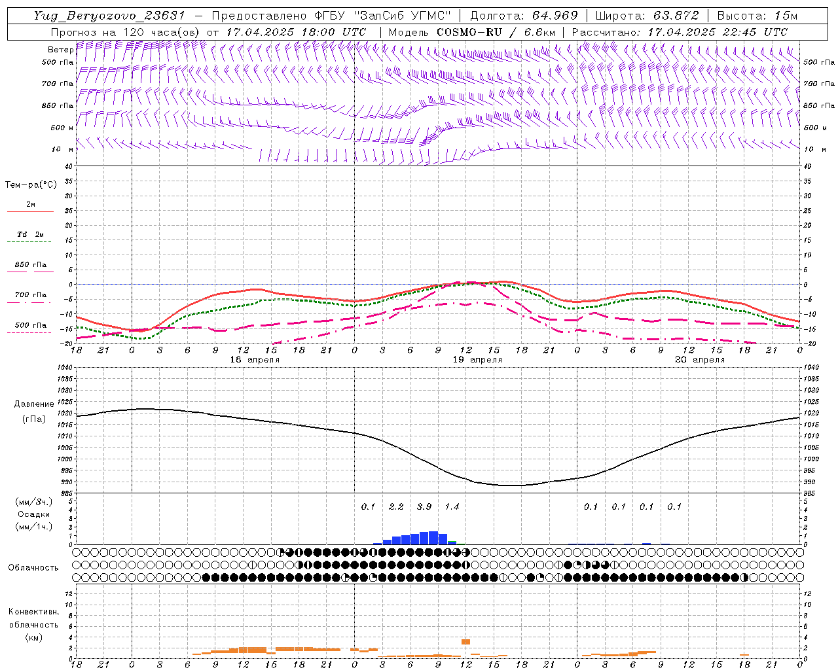Click the date label 20 апреля

tap(700, 360)
